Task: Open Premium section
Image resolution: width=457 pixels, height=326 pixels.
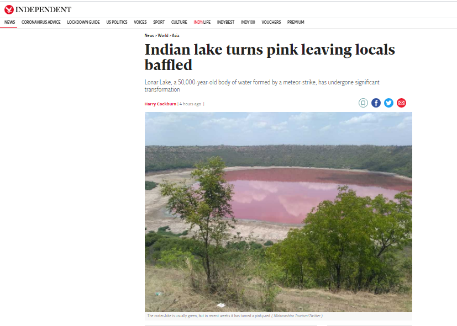Action: click(296, 22)
